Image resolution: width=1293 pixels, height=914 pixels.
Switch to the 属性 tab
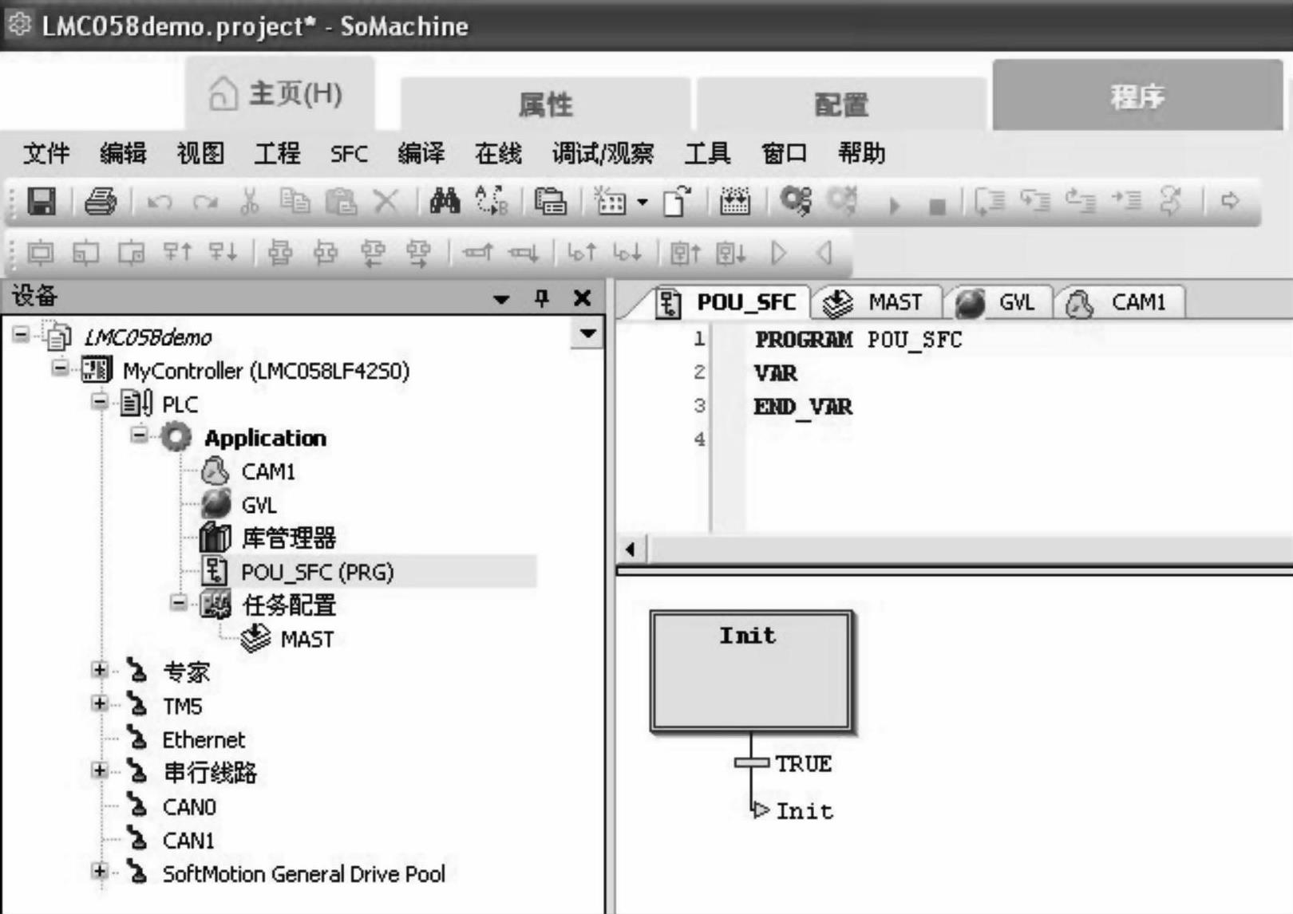pos(546,104)
